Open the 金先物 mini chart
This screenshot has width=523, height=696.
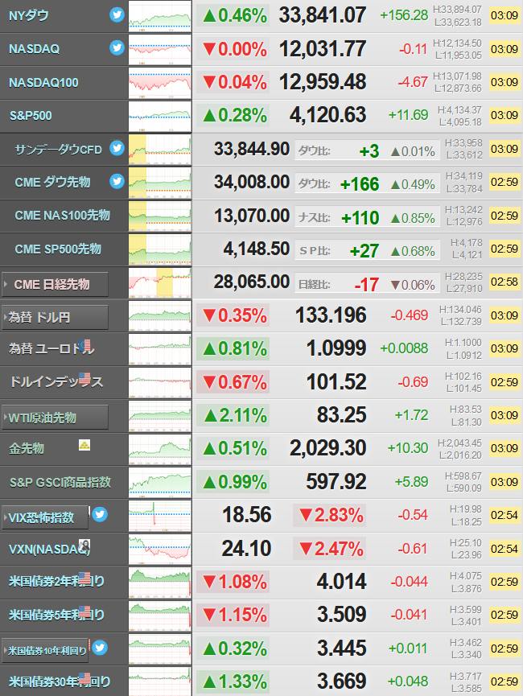point(160,449)
